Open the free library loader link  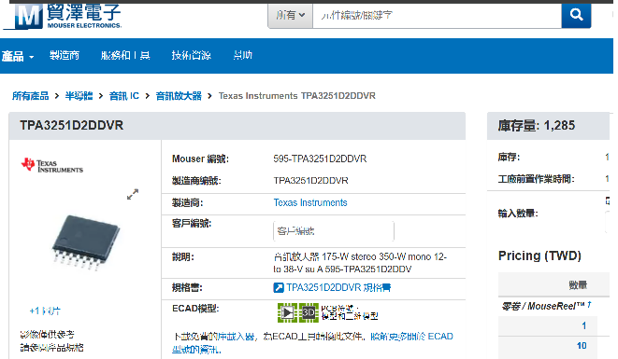pos(237,337)
